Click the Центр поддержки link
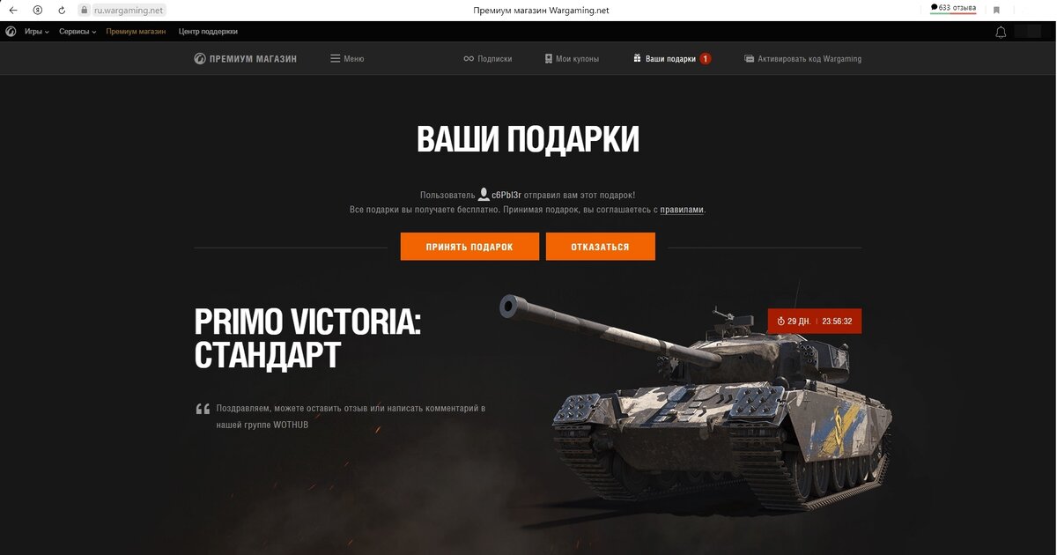This screenshot has height=555, width=1057. pos(208,31)
